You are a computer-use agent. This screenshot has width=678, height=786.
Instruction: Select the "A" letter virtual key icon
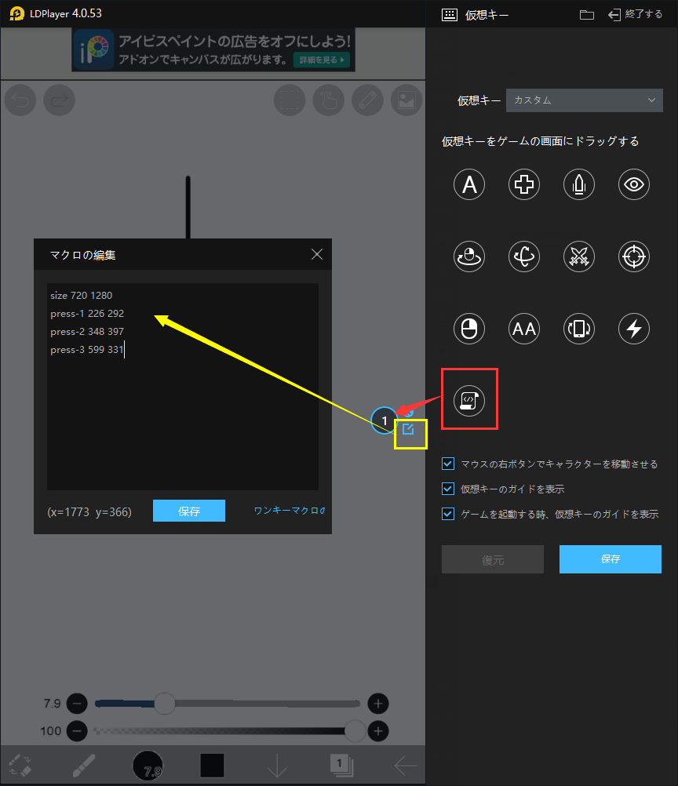(x=469, y=184)
